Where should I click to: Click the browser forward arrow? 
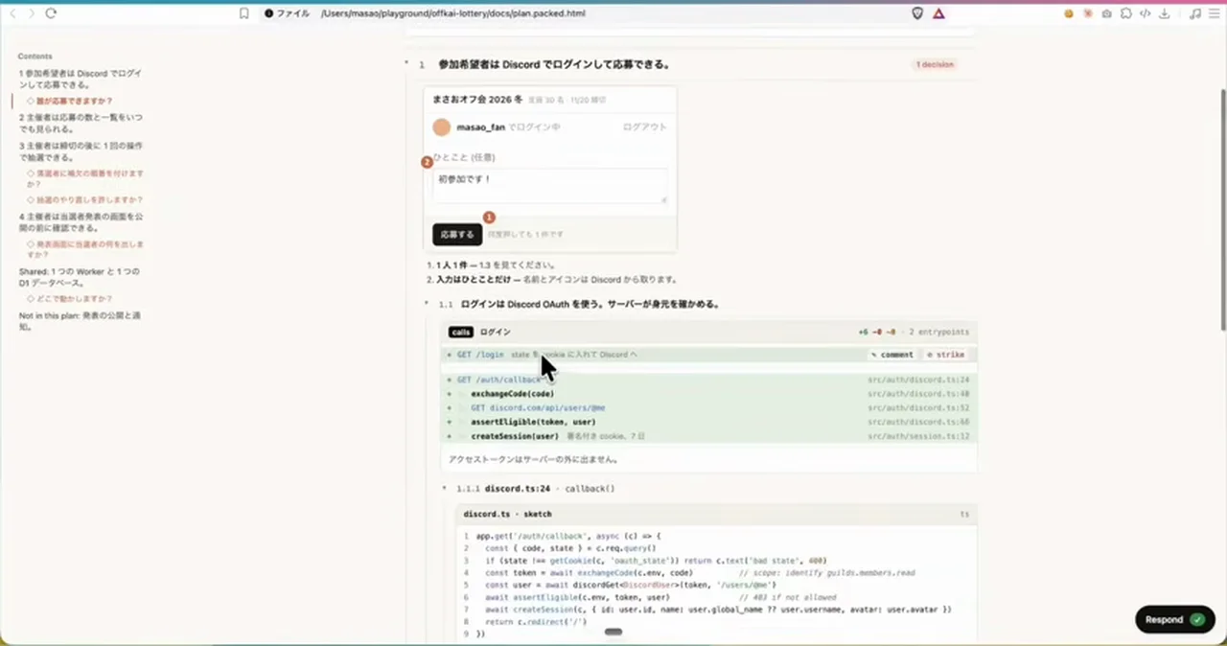point(32,13)
